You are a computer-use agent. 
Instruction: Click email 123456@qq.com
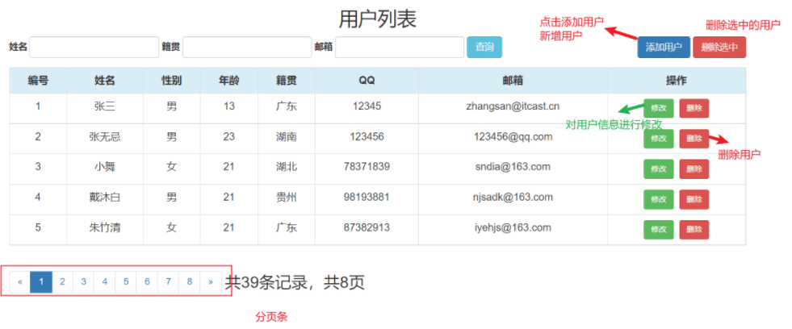point(513,137)
